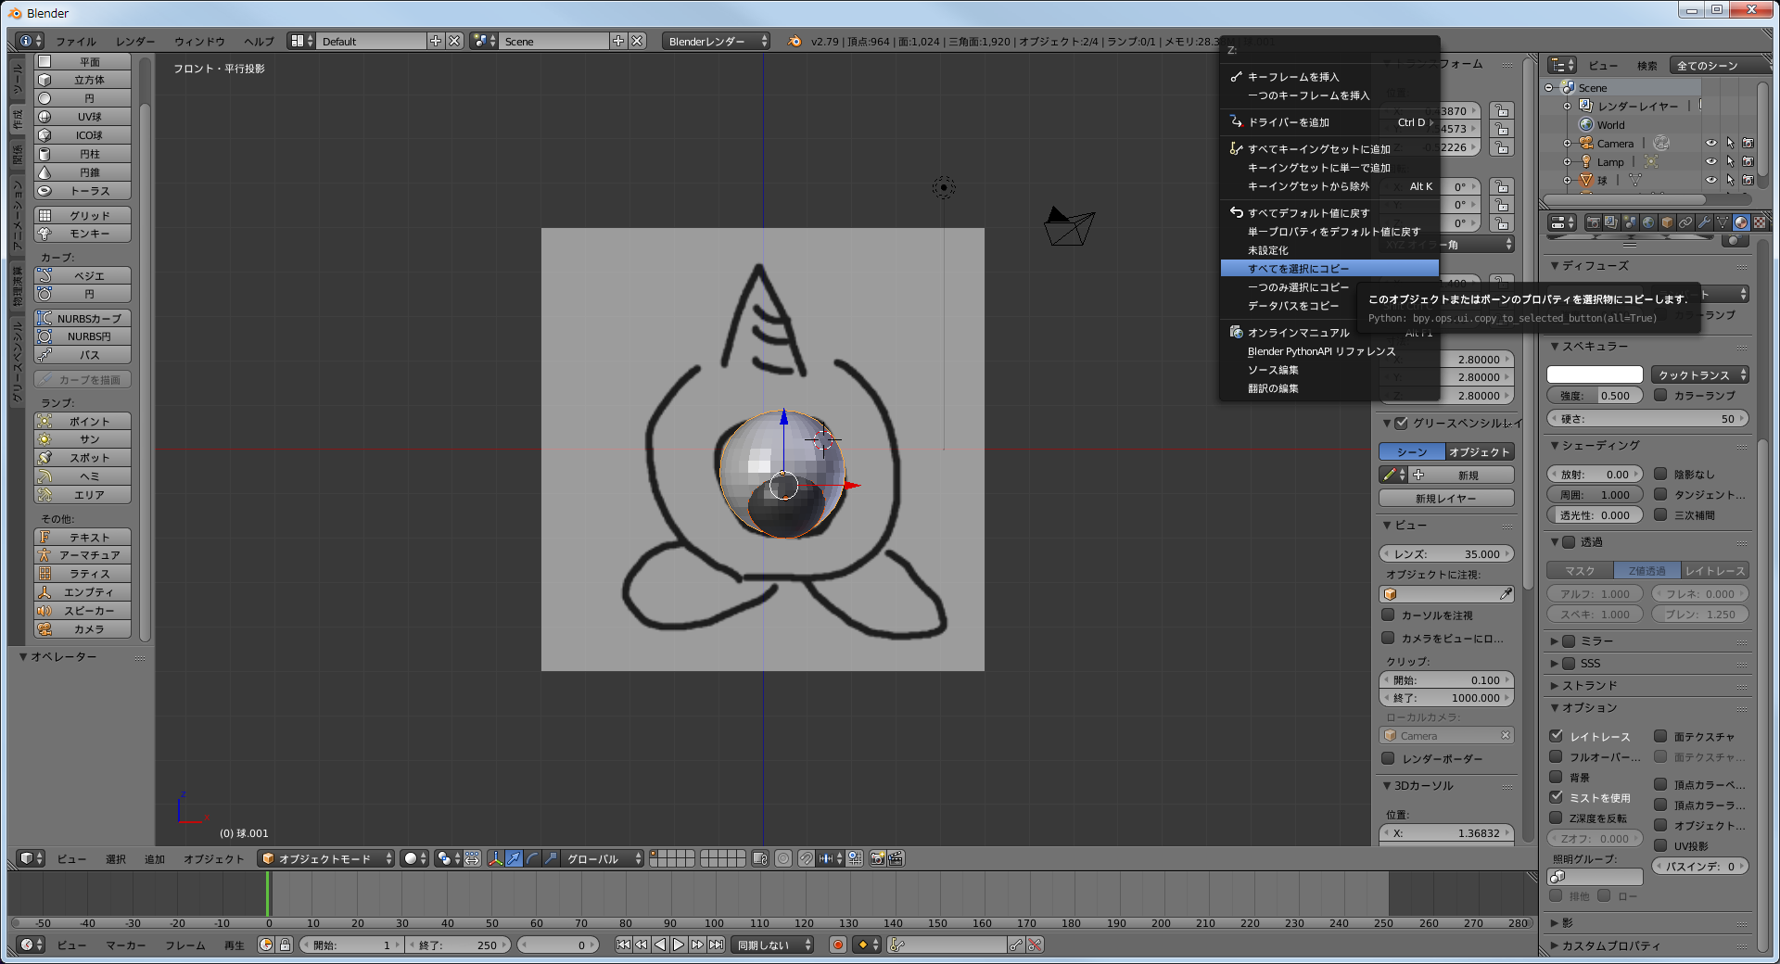Open the グローバル orientation dropdown

[603, 858]
